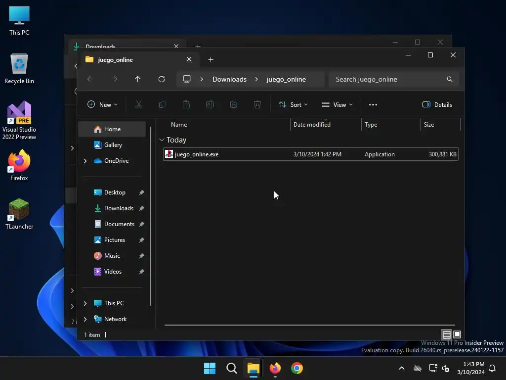Viewport: 506px width, 380px height.
Task: Expand the Network tree node
Action: tap(85, 319)
